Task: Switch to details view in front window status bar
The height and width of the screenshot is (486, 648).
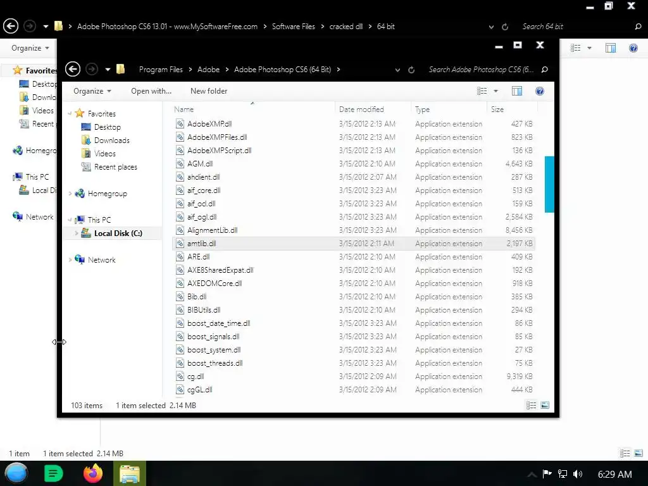Action: (531, 406)
